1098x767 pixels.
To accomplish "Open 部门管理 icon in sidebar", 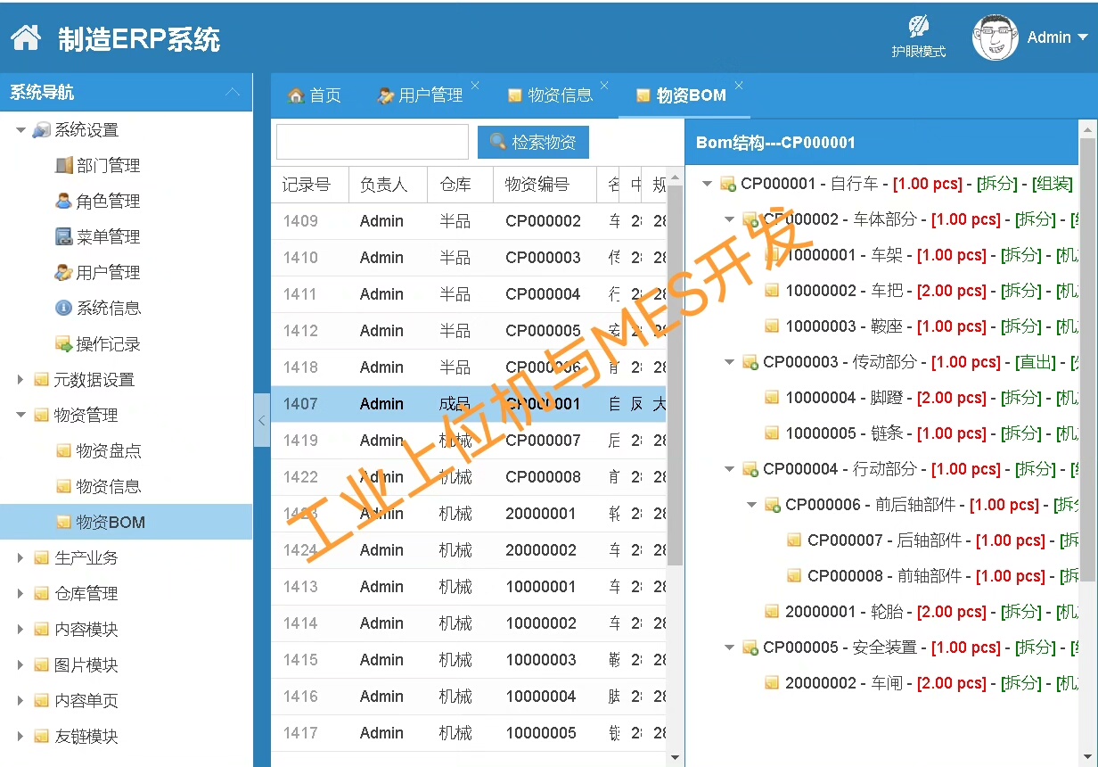I will 64,165.
